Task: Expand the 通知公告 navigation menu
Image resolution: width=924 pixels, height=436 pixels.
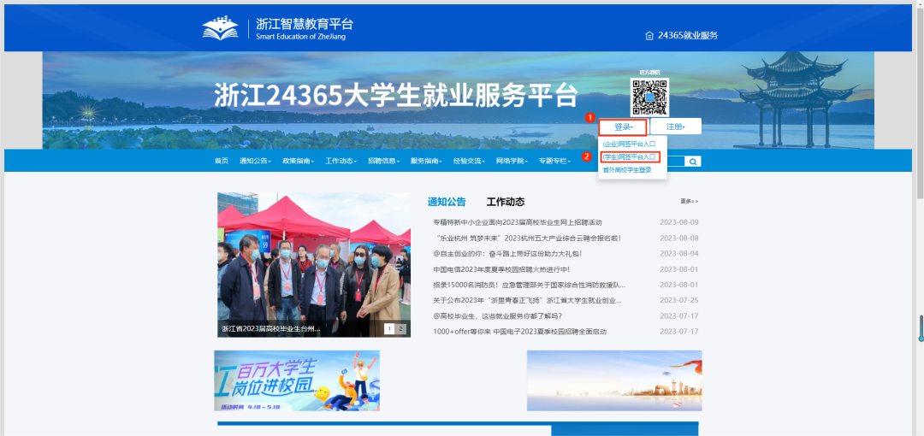Action: (x=255, y=161)
